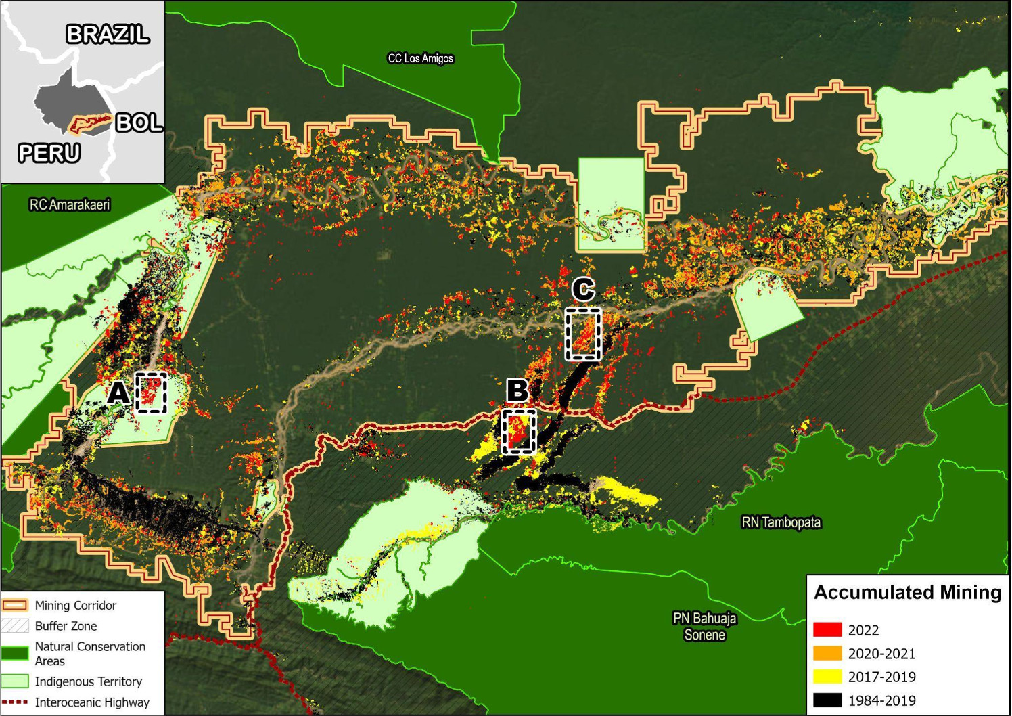Click the "2022" legend year text
Viewport: 1012px width, 716px height.
[x=864, y=631]
